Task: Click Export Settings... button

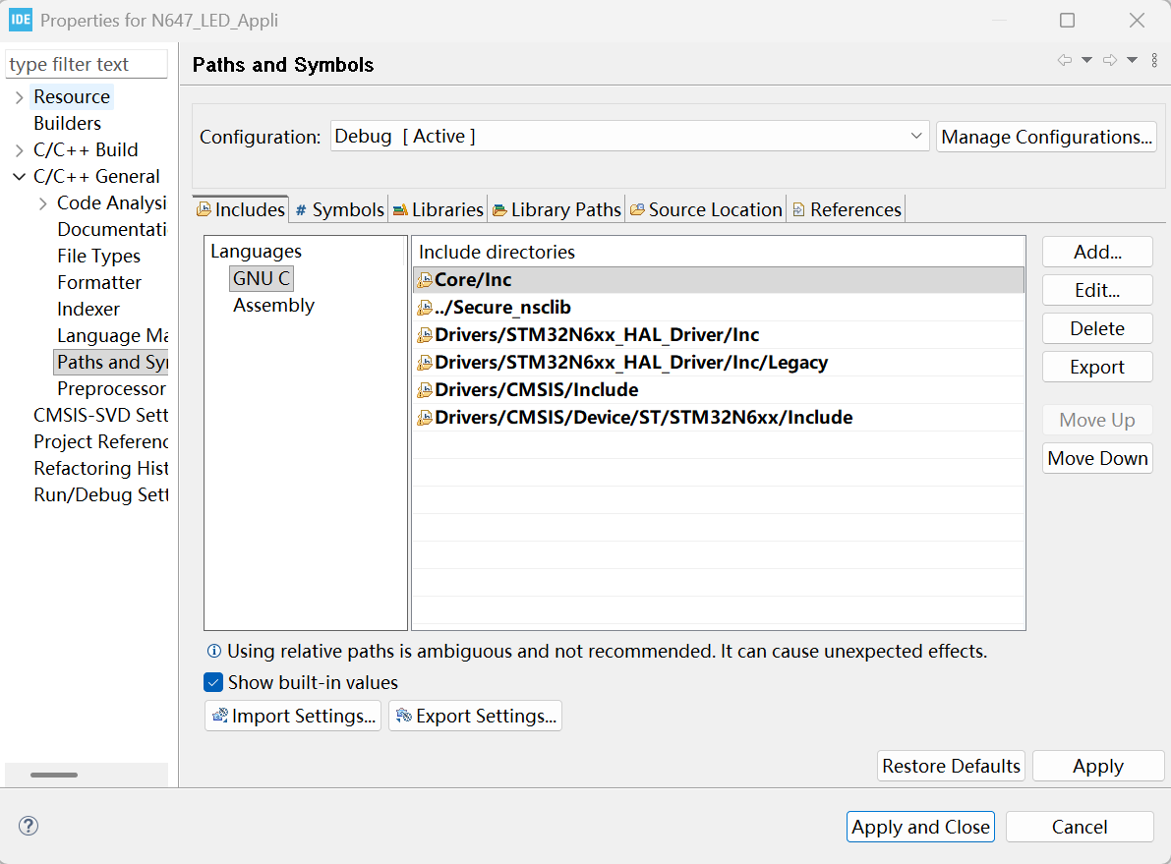Action: (x=475, y=716)
